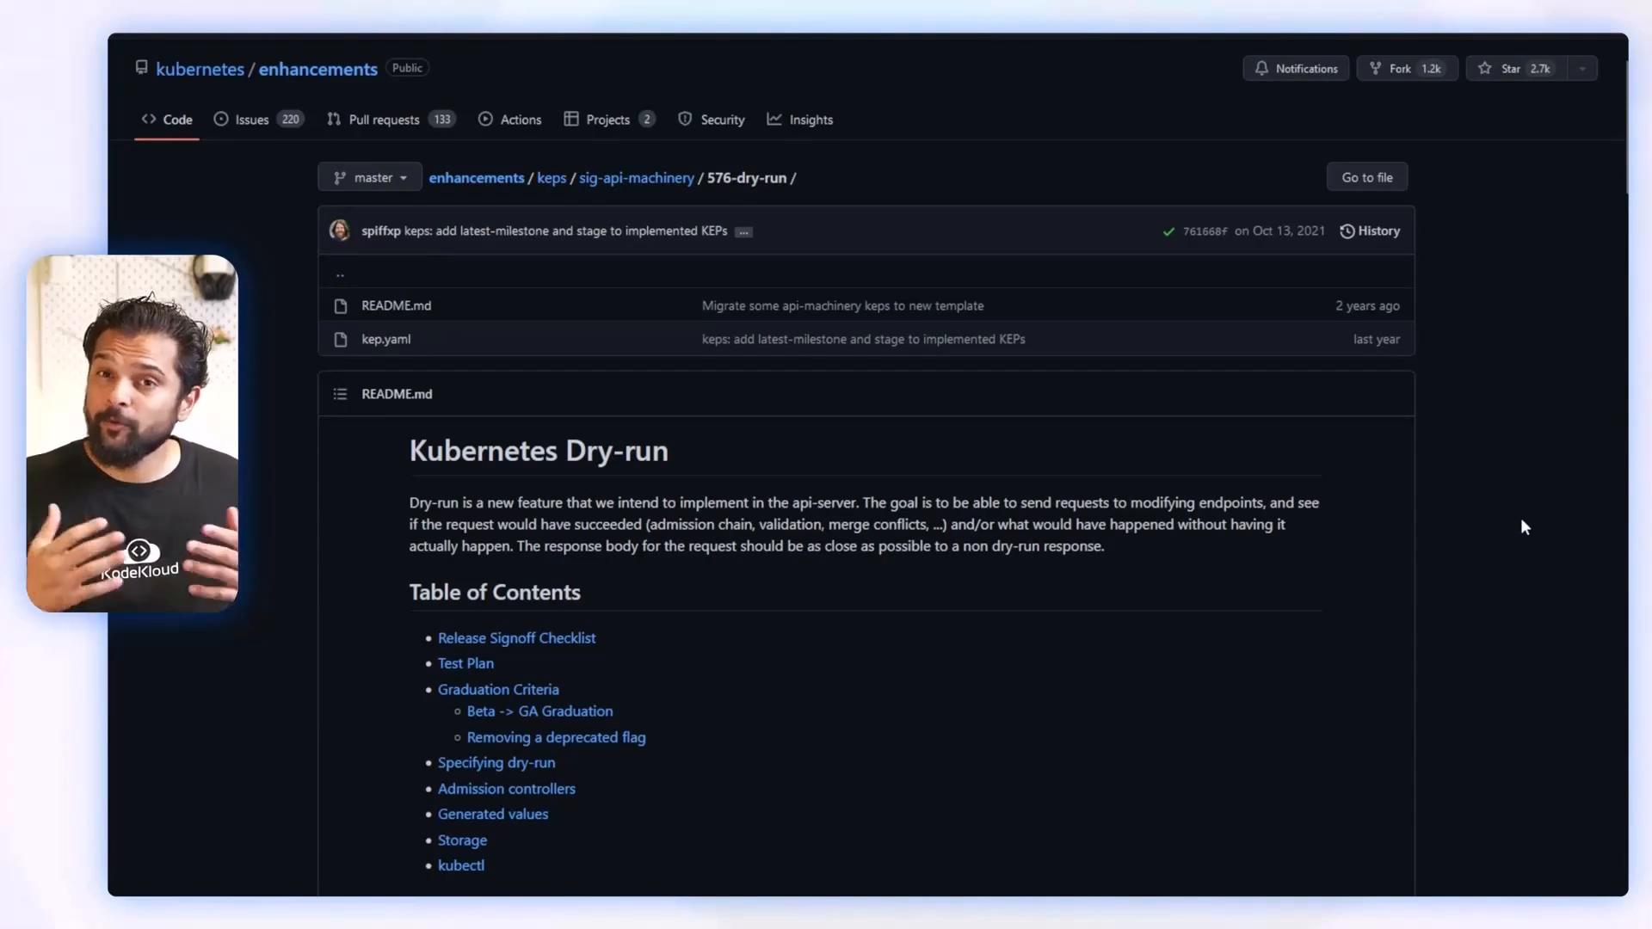Jump to the kubectl section
This screenshot has height=929, width=1652.
coord(461,866)
